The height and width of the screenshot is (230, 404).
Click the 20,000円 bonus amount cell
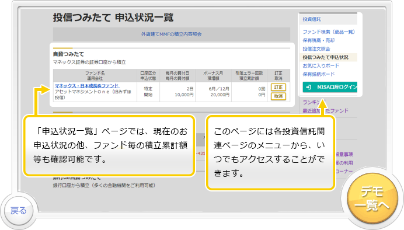click(220, 95)
